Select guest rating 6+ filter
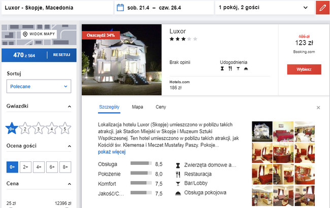The width and height of the screenshot is (330, 208). [x=52, y=167]
